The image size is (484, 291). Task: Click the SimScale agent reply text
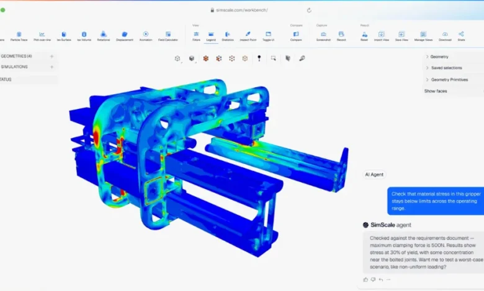[x=426, y=253]
